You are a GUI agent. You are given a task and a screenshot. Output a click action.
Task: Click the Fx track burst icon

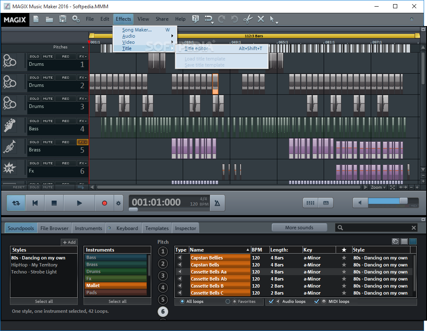point(10,168)
